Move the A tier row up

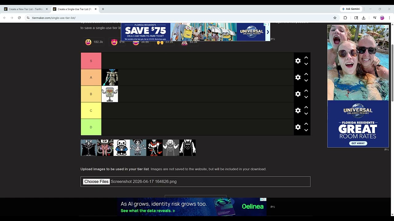[x=306, y=74]
